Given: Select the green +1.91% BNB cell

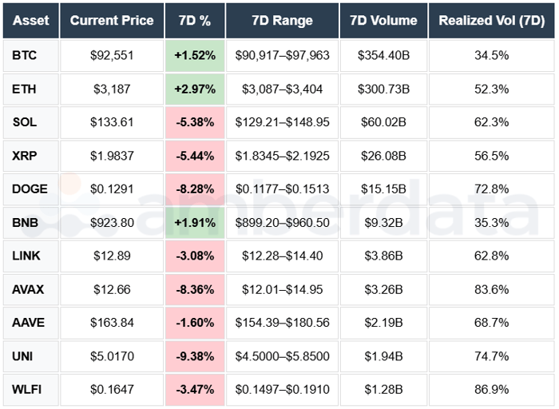Looking at the screenshot, I should coord(195,222).
